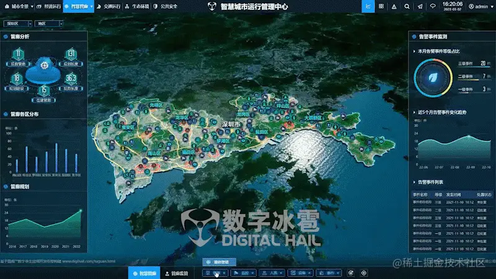Select the hexagon metric showing 11
The height and width of the screenshot is (279, 496).
[x=18, y=54]
